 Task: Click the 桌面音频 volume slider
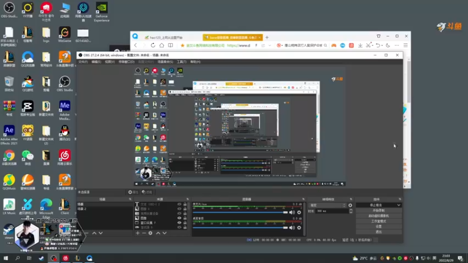click(240, 227)
